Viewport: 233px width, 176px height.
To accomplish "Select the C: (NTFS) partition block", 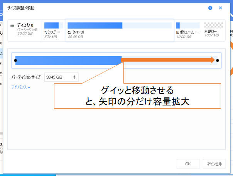I will pos(120,30).
